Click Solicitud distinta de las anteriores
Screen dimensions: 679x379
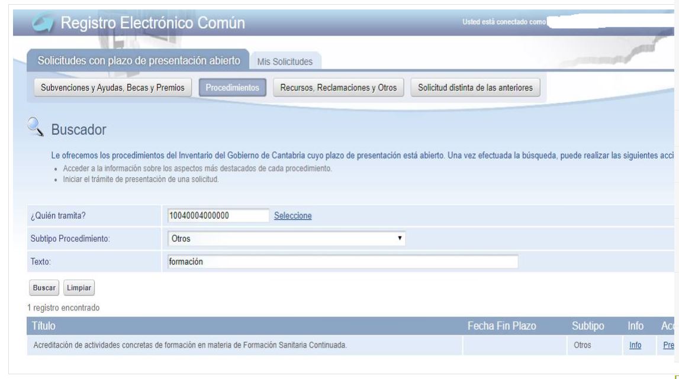(475, 88)
